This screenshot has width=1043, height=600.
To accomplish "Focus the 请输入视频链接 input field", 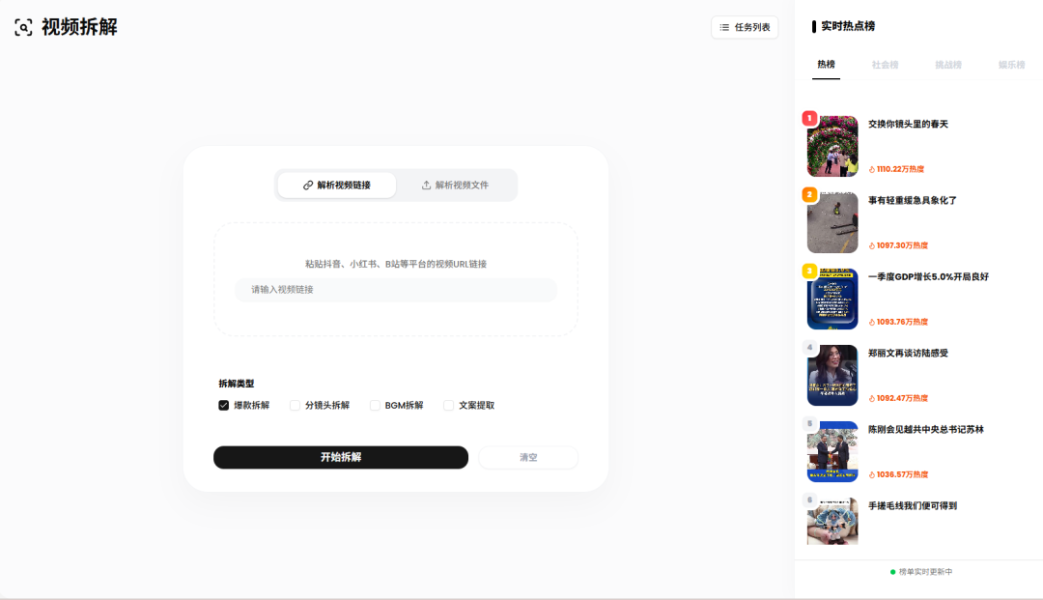I will pyautogui.click(x=396, y=289).
